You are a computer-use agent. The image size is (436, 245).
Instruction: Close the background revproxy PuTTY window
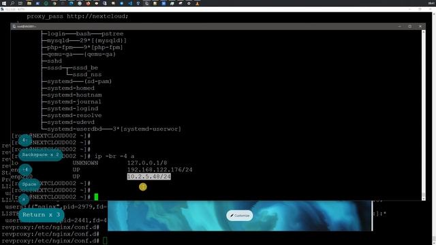tap(431, 9)
